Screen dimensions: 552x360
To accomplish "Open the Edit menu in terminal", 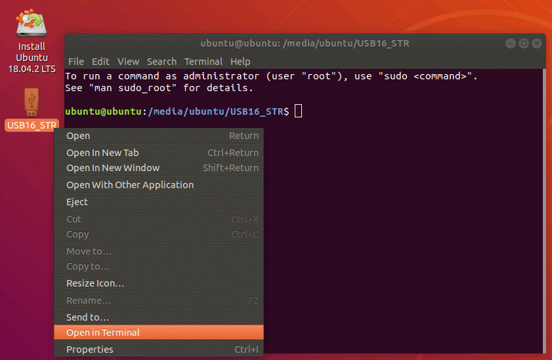I will [x=100, y=62].
